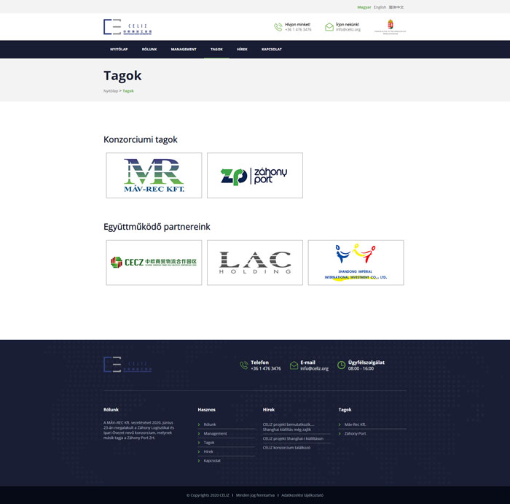Open the footer Management link
The width and height of the screenshot is (510, 504).
click(x=216, y=434)
